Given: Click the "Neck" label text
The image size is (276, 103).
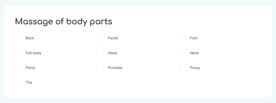Looking at the screenshot, I should coord(194,53).
